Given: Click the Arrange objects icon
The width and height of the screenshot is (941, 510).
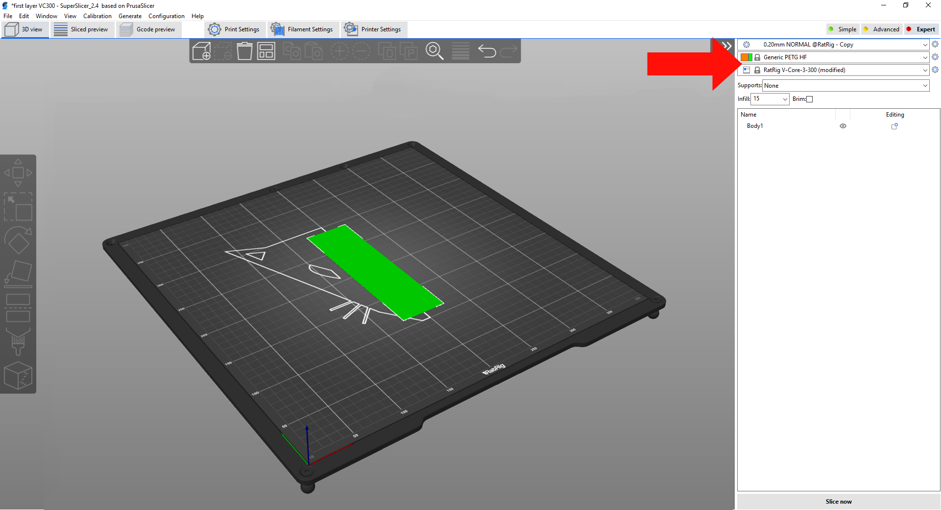Looking at the screenshot, I should click(266, 51).
